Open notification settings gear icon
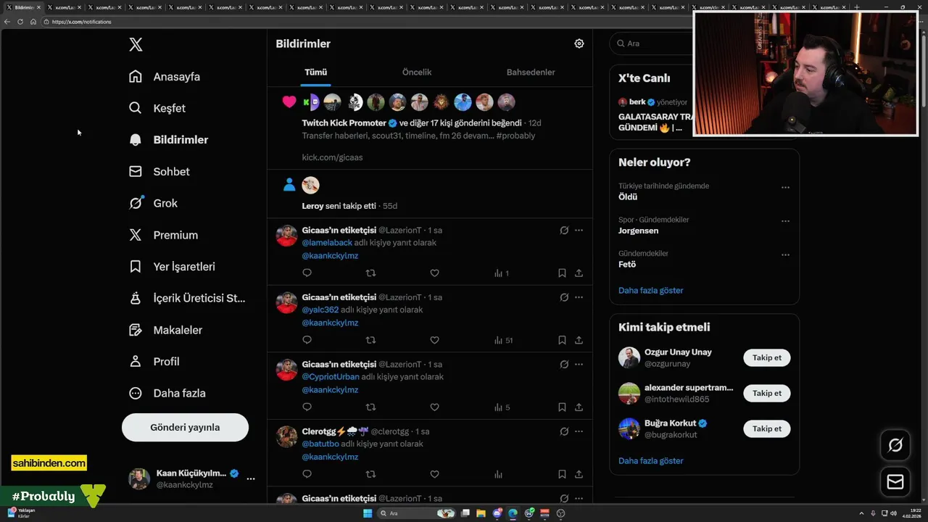Image resolution: width=928 pixels, height=522 pixels. pyautogui.click(x=579, y=43)
